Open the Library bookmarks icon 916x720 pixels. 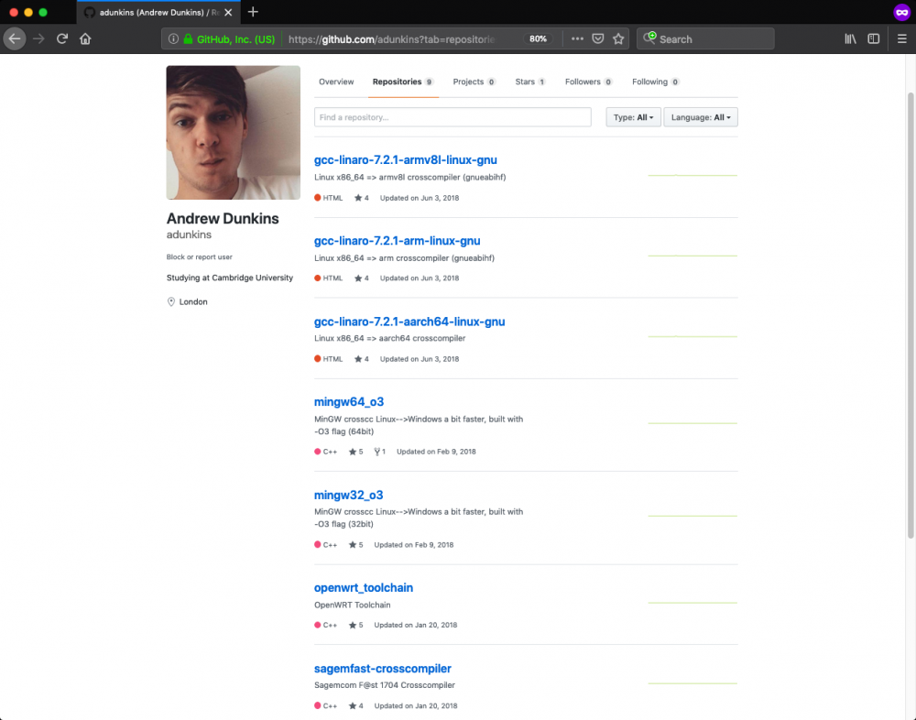(x=851, y=39)
